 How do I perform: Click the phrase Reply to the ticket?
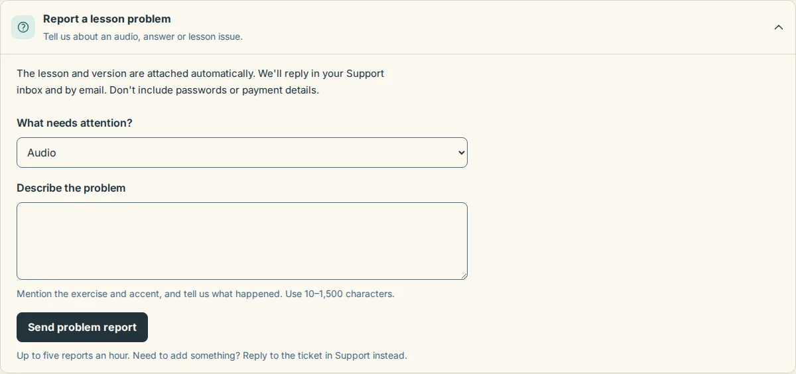(282, 355)
